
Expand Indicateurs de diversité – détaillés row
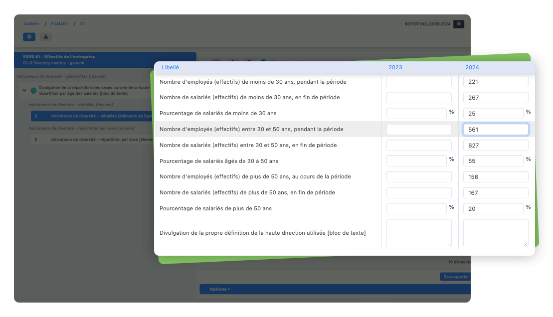click(36, 116)
